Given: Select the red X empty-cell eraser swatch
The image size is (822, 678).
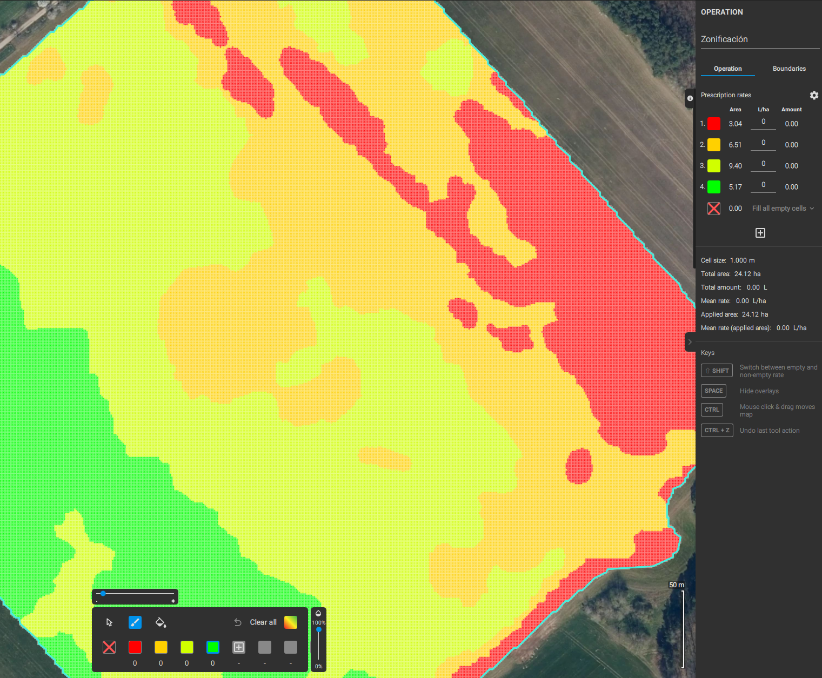Looking at the screenshot, I should pyautogui.click(x=109, y=647).
